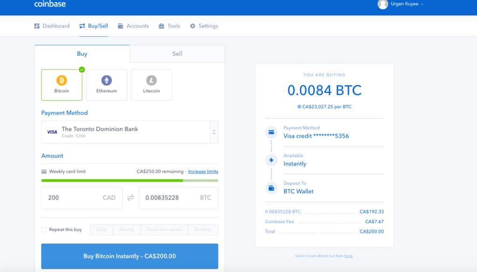Select the Monthly repeat option
The image size is (477, 272).
203,230
